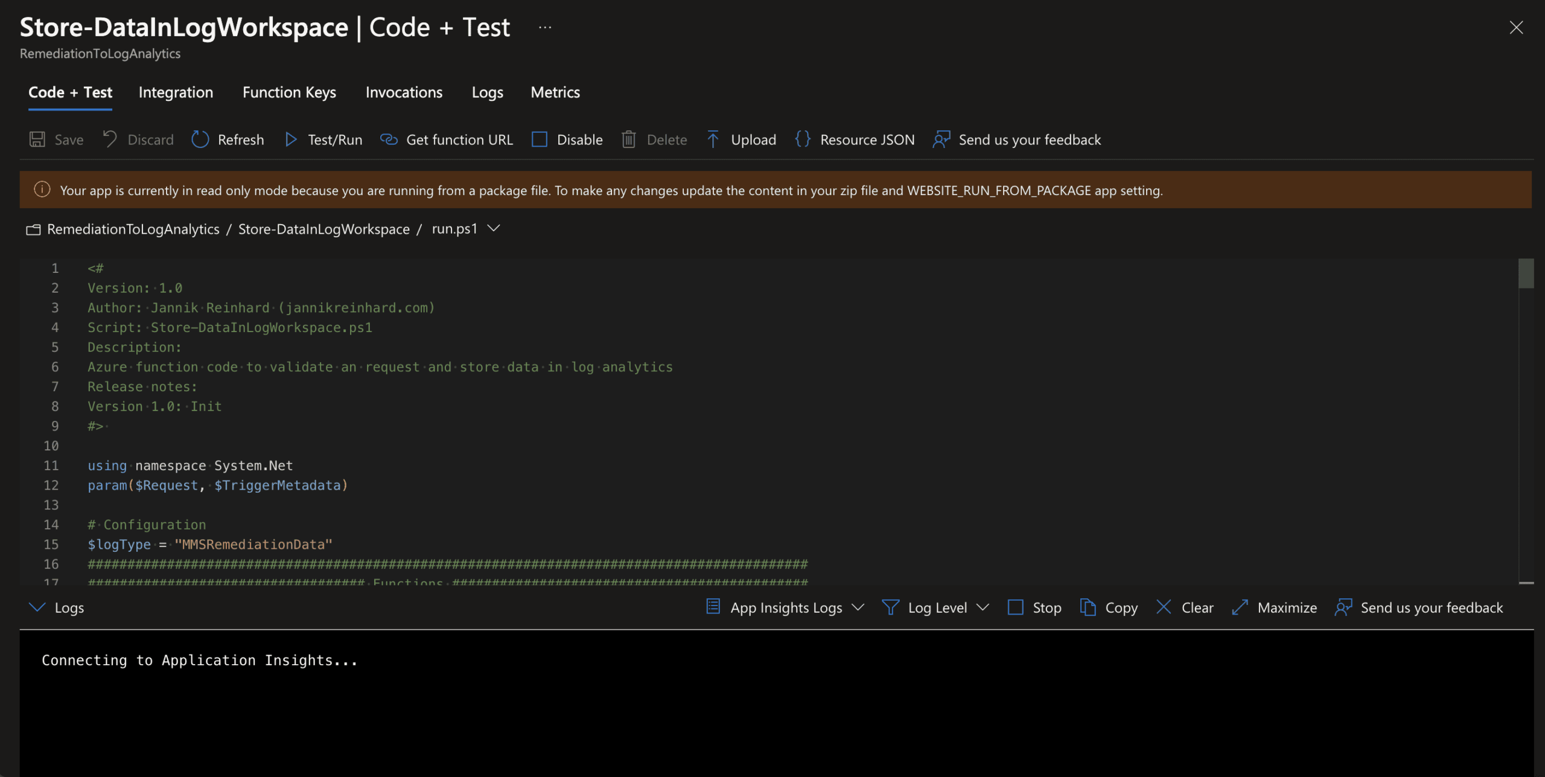The height and width of the screenshot is (777, 1545).
Task: Open the Invocations tab
Action: point(404,92)
